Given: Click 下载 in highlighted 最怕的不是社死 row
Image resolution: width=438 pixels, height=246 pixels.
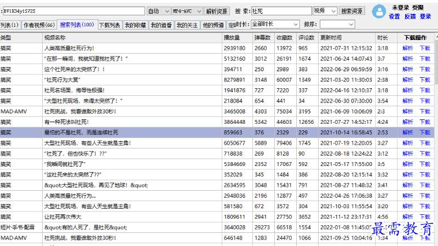Looking at the screenshot, I should click(425, 133).
